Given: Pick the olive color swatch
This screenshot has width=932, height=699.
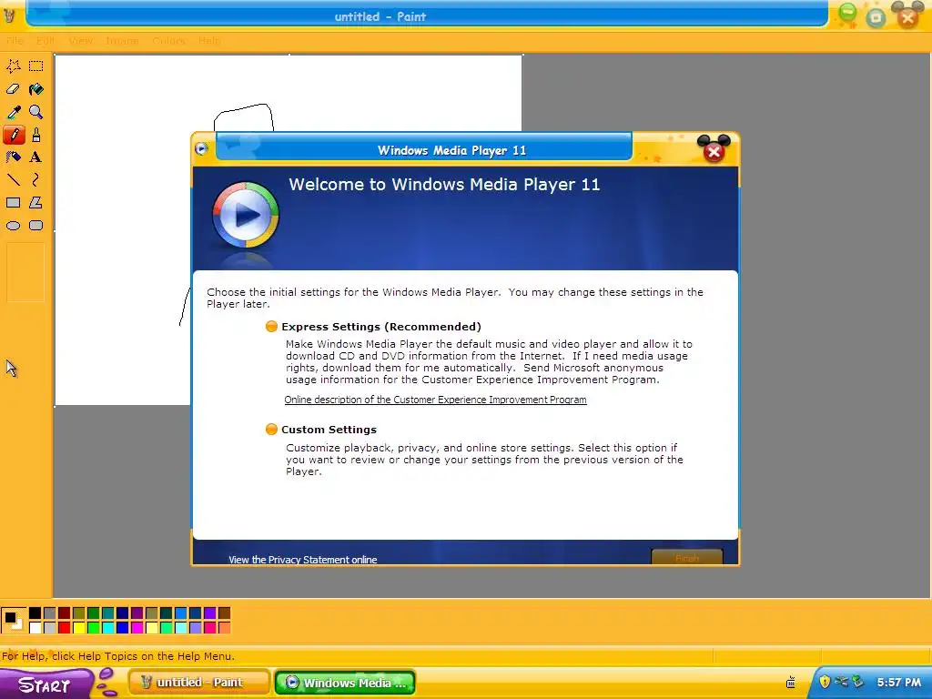Looking at the screenshot, I should click(x=78, y=613).
